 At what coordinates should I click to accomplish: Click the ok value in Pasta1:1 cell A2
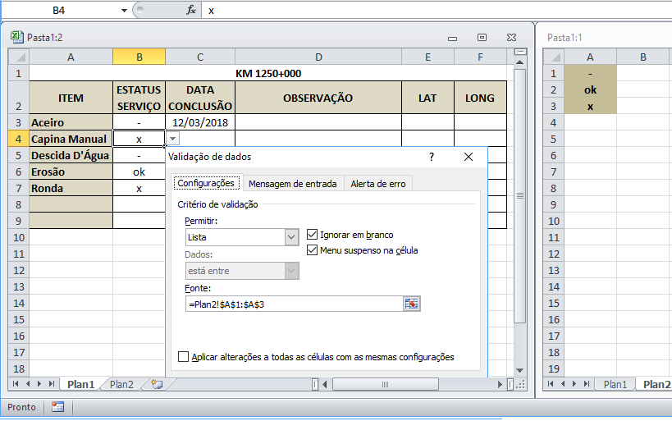point(590,90)
